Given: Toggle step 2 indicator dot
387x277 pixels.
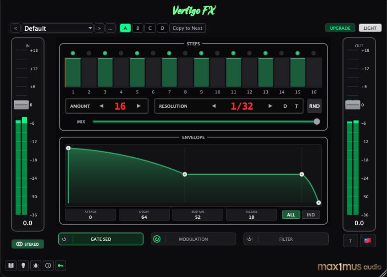Looking at the screenshot, I should pos(89,53).
